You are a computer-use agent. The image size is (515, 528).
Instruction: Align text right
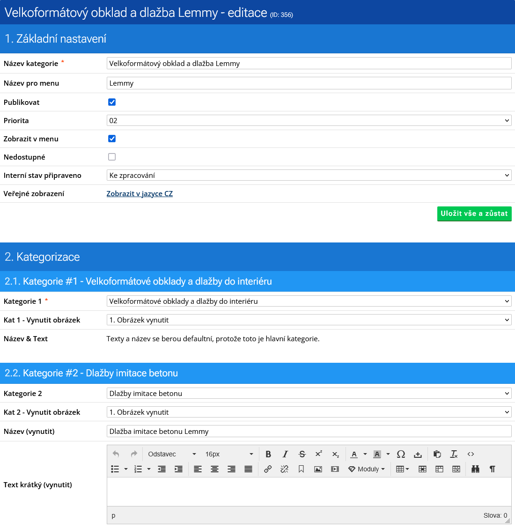tap(231, 469)
